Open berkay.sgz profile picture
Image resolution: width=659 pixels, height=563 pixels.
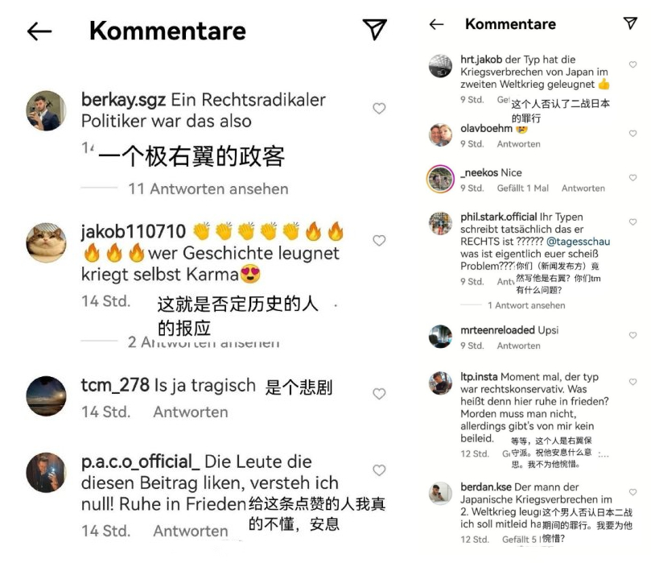tap(46, 110)
